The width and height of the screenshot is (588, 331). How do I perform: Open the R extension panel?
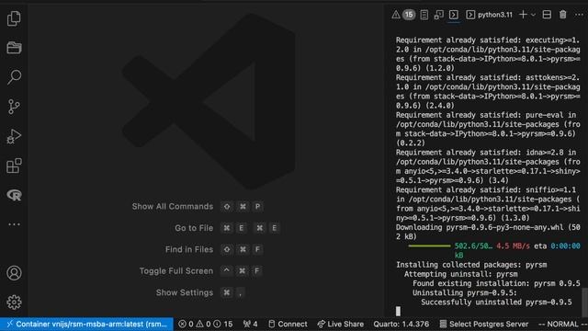(14, 195)
